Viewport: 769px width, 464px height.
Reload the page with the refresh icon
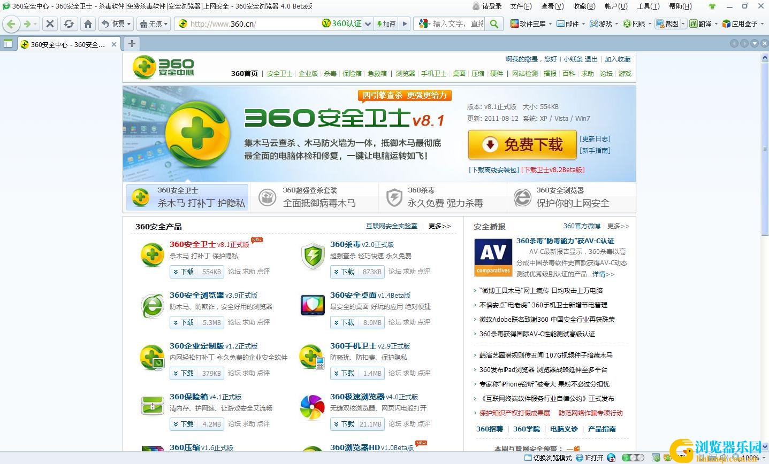click(68, 24)
